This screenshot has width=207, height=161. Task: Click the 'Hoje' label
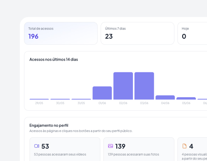(x=185, y=28)
